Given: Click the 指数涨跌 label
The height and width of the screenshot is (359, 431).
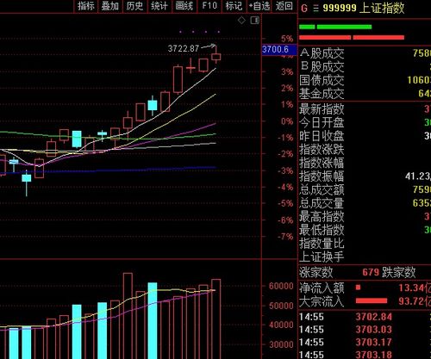Looking at the screenshot, I should 322,149.
